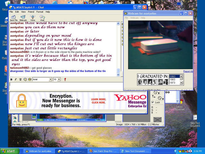Select 1993 in graduation year list

pyautogui.click(x=174, y=76)
